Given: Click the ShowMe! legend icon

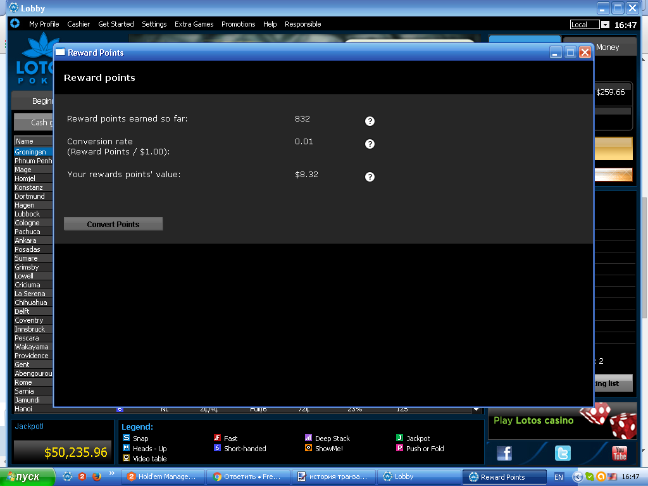Looking at the screenshot, I should click(x=308, y=448).
